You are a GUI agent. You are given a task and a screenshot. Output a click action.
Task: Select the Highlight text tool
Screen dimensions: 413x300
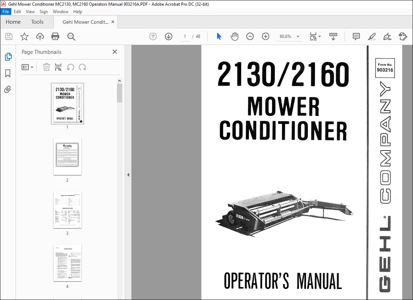372,36
